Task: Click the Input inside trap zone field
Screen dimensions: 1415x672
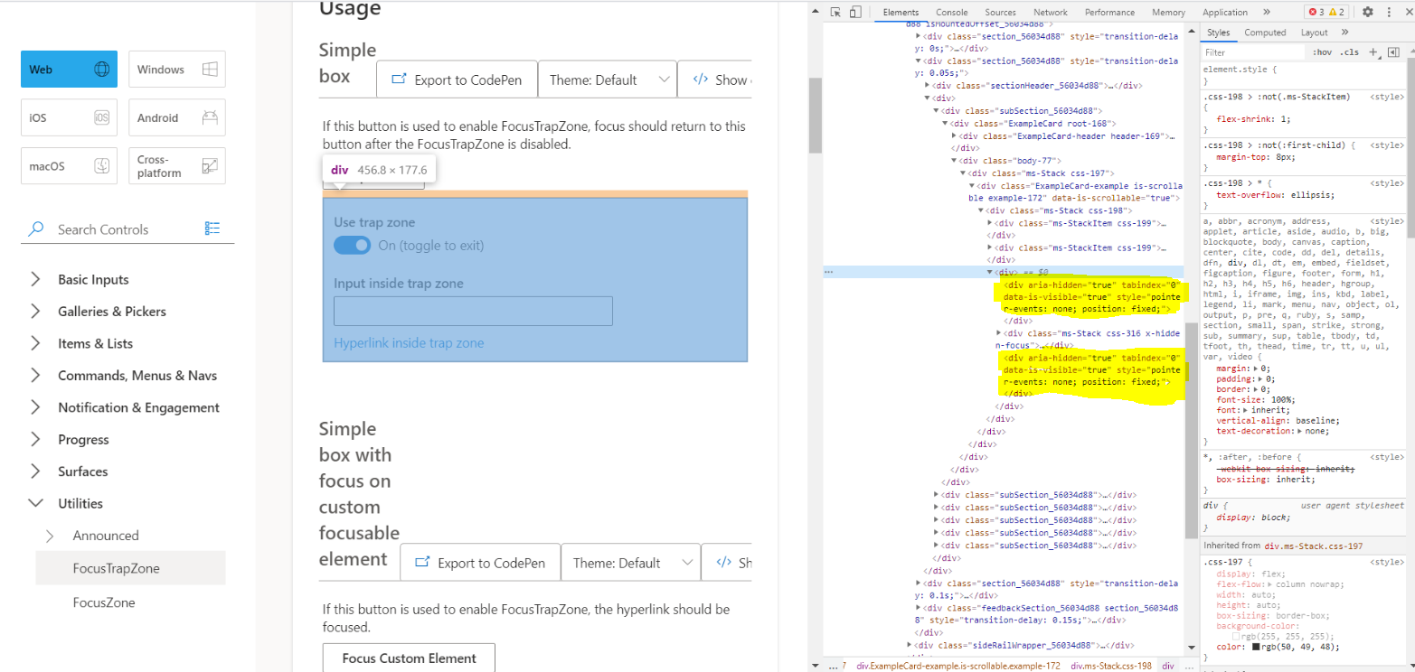Action: tap(473, 311)
